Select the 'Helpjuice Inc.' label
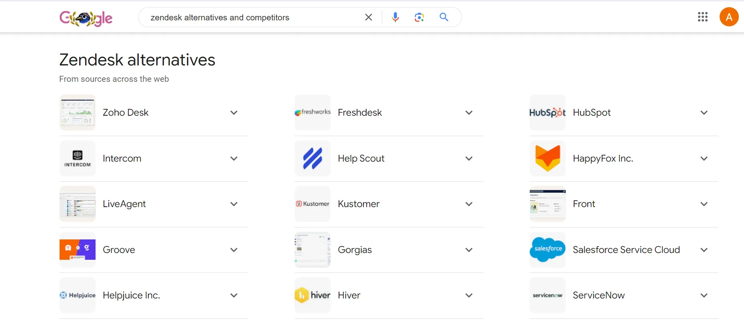Viewport: 744px width, 322px height. pos(132,296)
